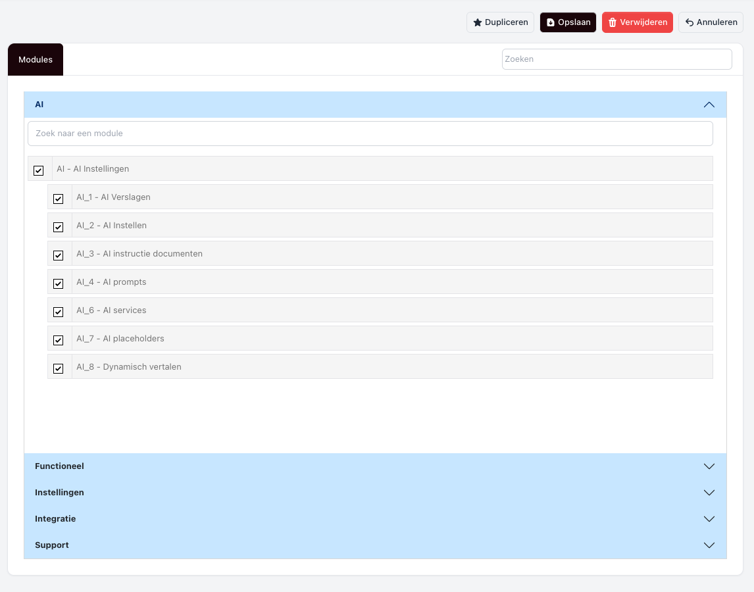Toggle the AI_8 - Dynamisch vertalen checkbox
Screen dimensions: 754x592
tap(58, 369)
